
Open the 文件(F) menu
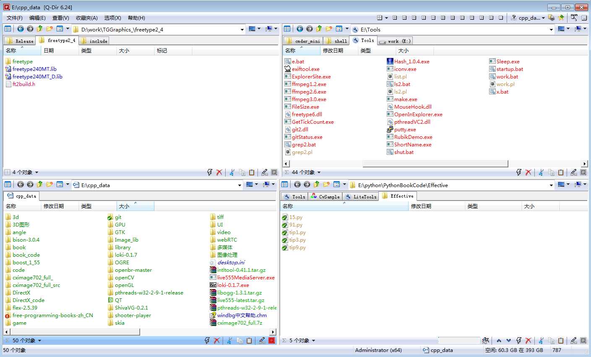click(15, 18)
